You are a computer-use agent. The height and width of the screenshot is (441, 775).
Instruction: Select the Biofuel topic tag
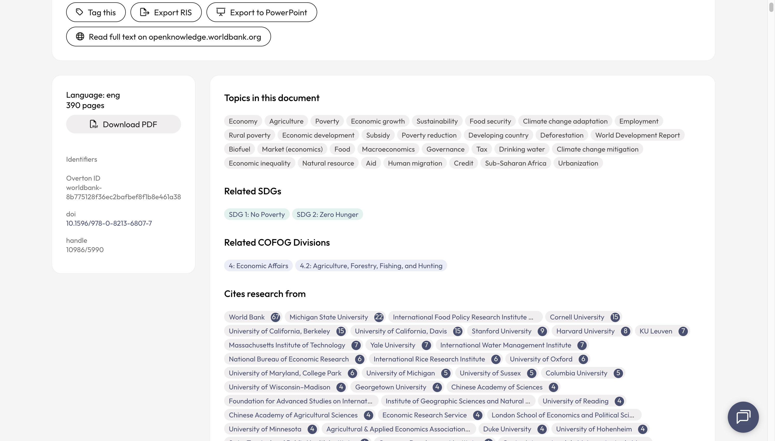coord(239,149)
